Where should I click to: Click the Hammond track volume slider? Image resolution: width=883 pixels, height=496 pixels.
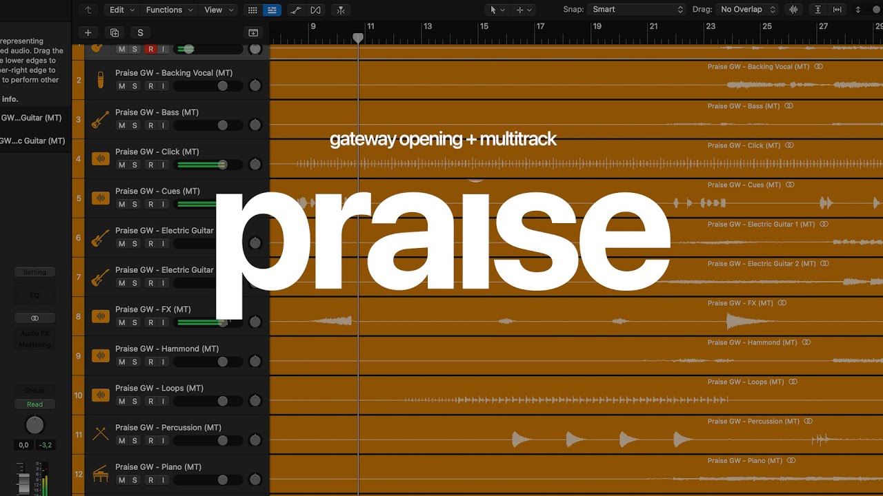coord(208,362)
